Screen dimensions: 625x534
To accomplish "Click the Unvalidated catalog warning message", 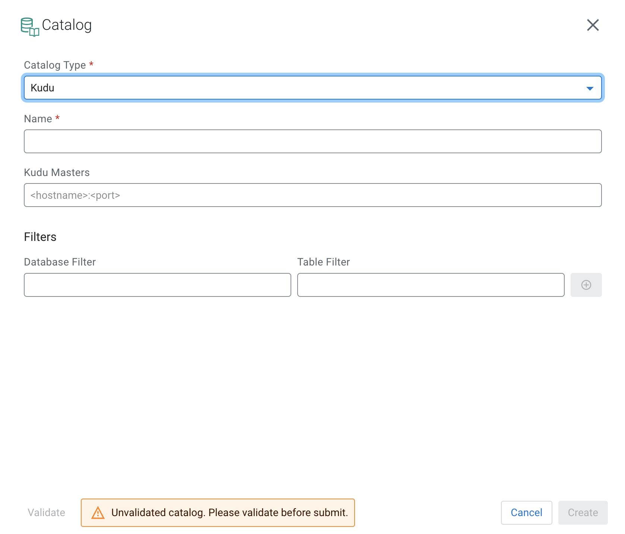I will [229, 513].
